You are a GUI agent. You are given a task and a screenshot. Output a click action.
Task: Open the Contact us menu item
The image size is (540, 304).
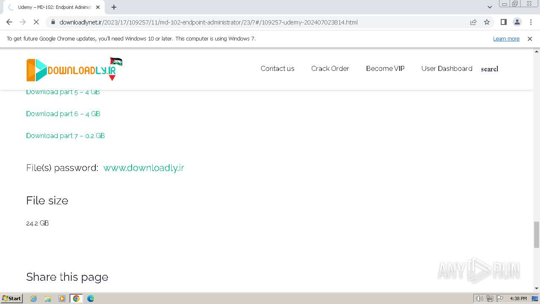point(278,68)
